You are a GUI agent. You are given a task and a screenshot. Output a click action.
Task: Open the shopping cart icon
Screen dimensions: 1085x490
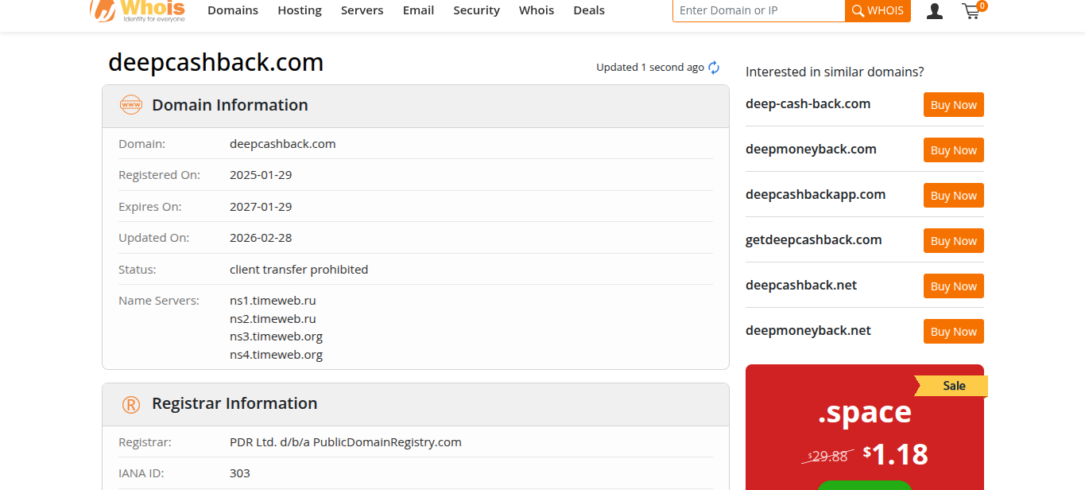pos(971,11)
